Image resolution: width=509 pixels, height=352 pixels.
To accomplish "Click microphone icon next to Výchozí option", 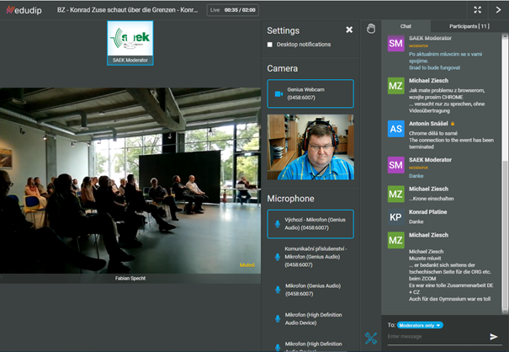I will [278, 224].
